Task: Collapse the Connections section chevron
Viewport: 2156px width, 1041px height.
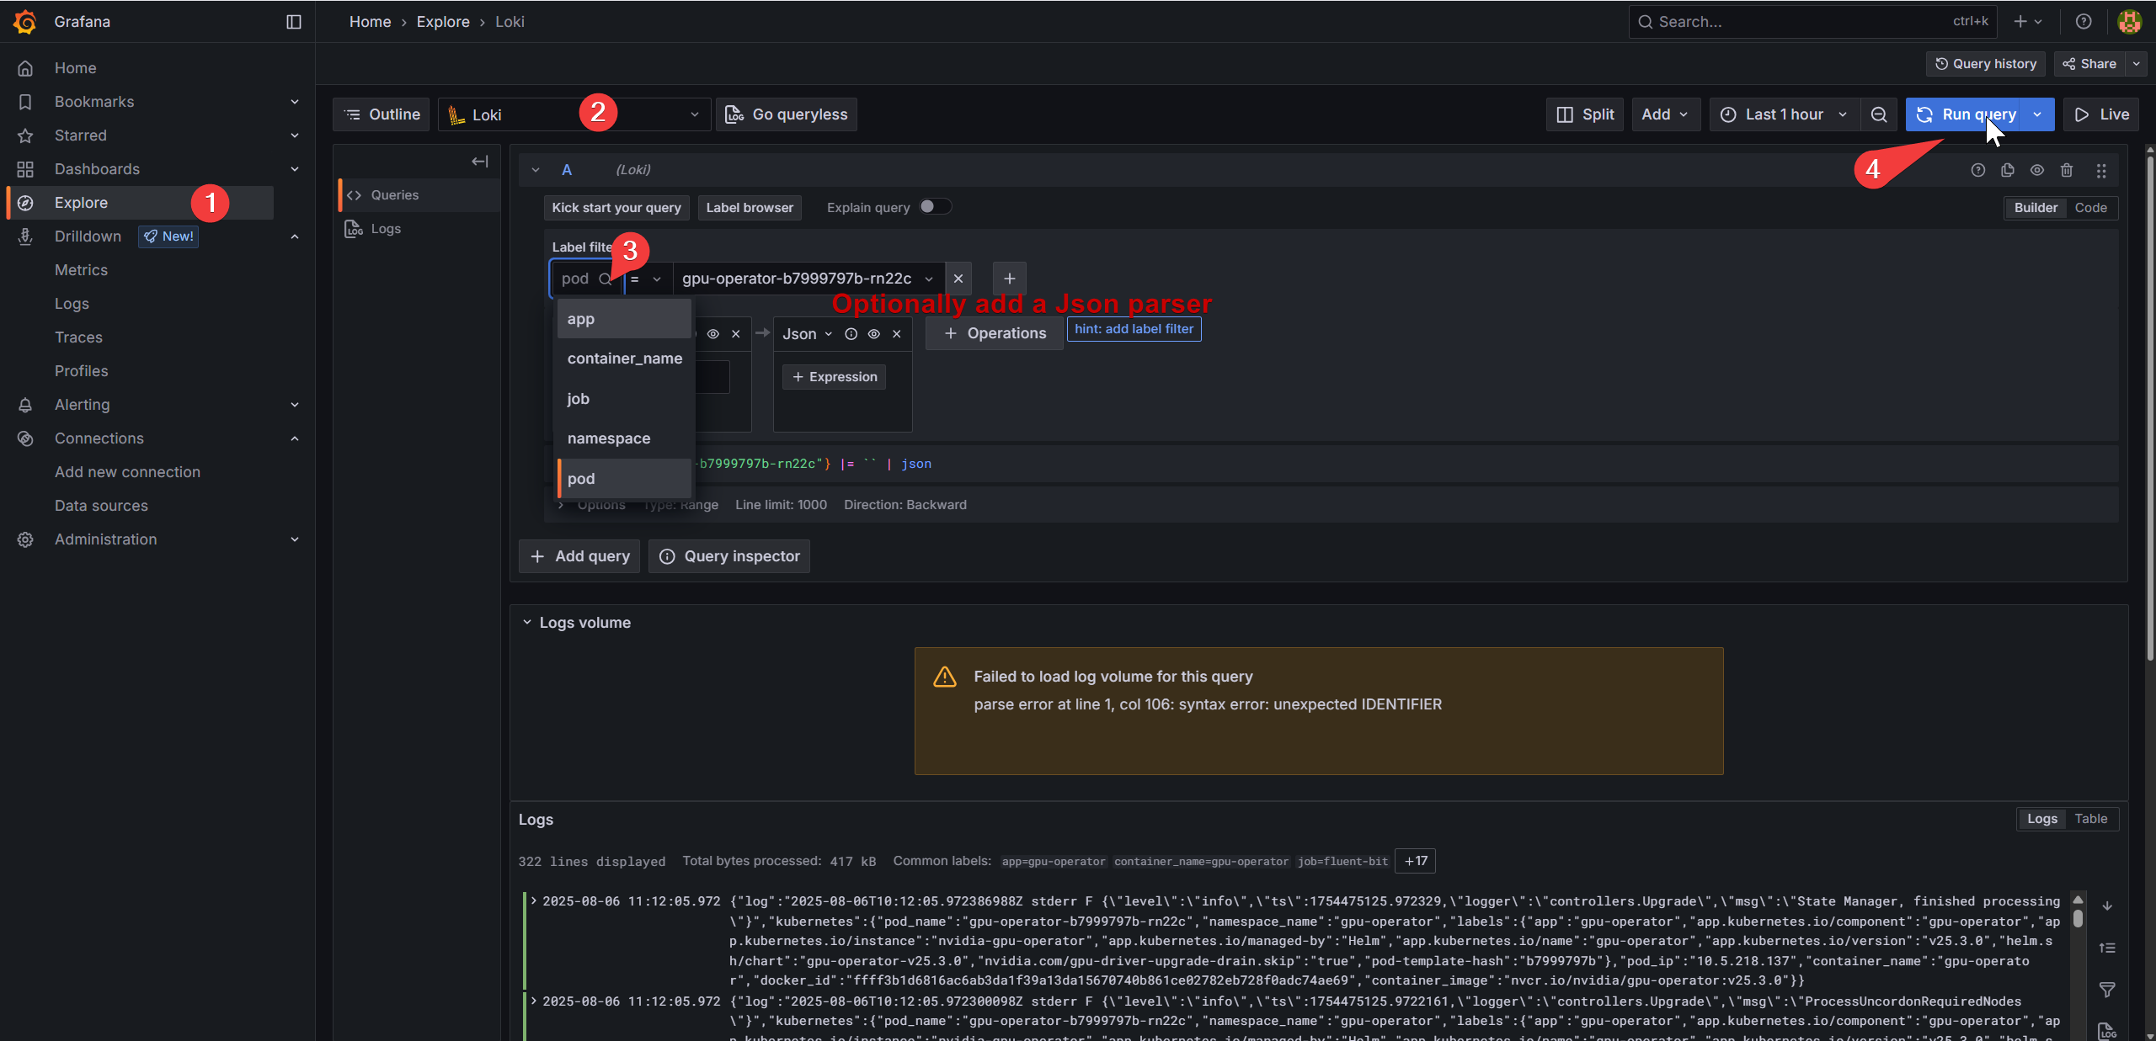Action: coord(295,438)
